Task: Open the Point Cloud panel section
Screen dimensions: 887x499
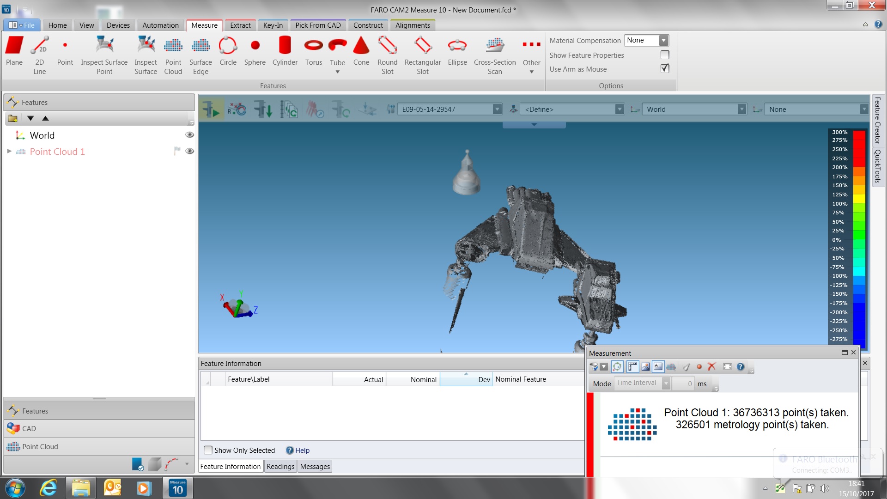Action: [x=99, y=447]
